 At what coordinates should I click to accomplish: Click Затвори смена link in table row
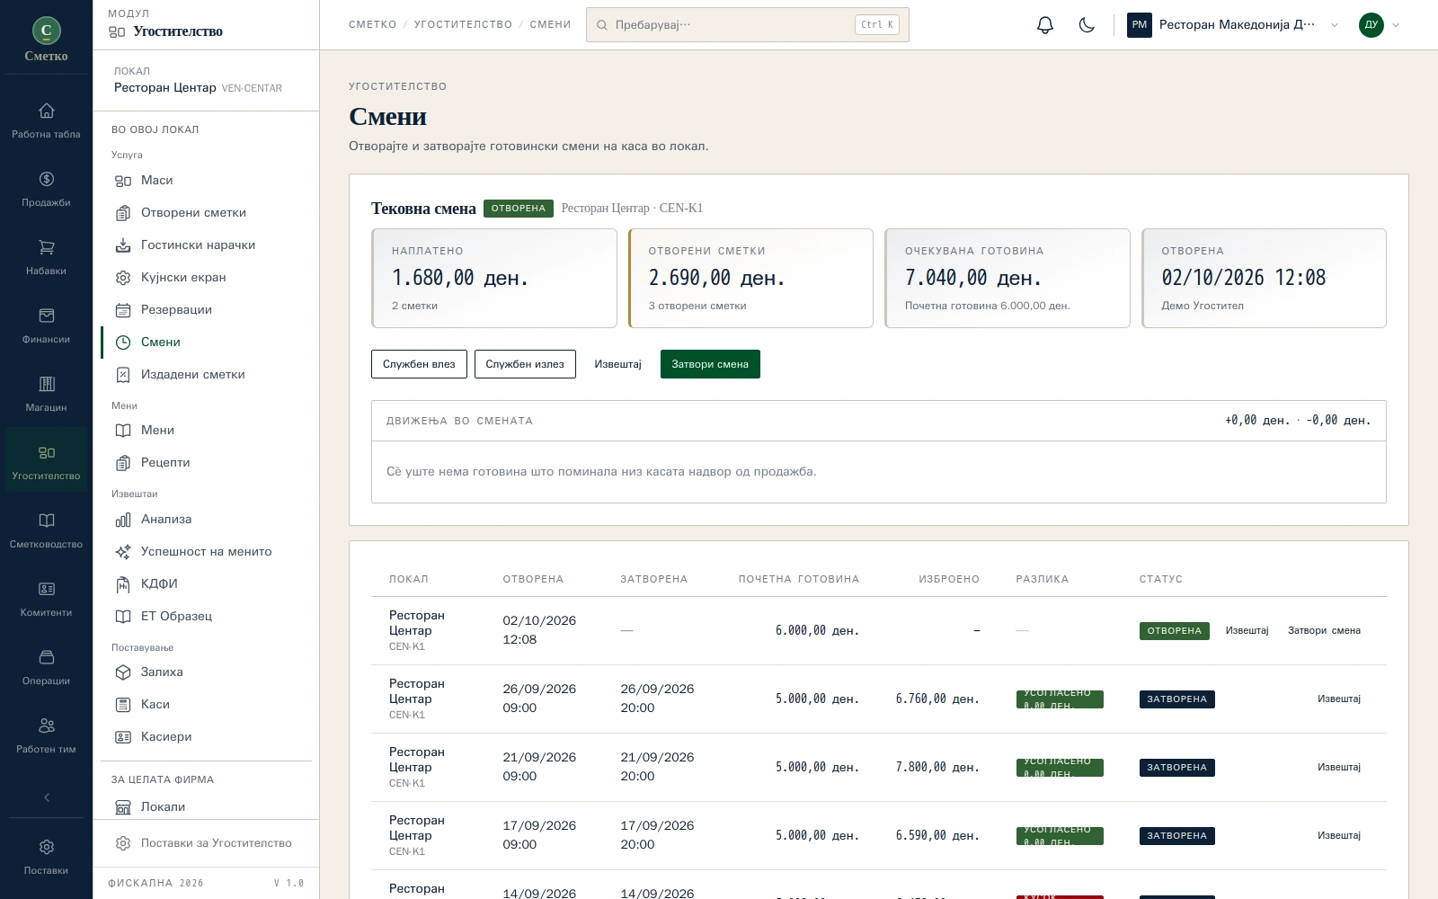point(1324,631)
